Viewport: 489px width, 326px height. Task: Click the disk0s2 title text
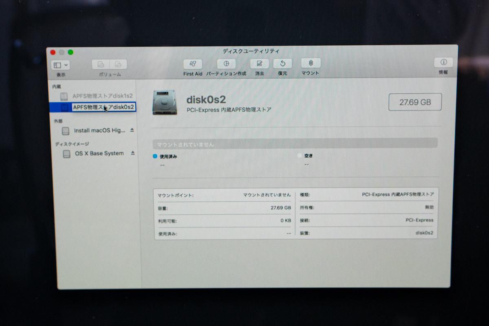206,99
